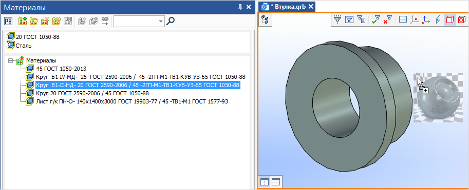Toggle the split view button at bottom-left
This screenshot has width=469, height=190.
tap(265, 181)
